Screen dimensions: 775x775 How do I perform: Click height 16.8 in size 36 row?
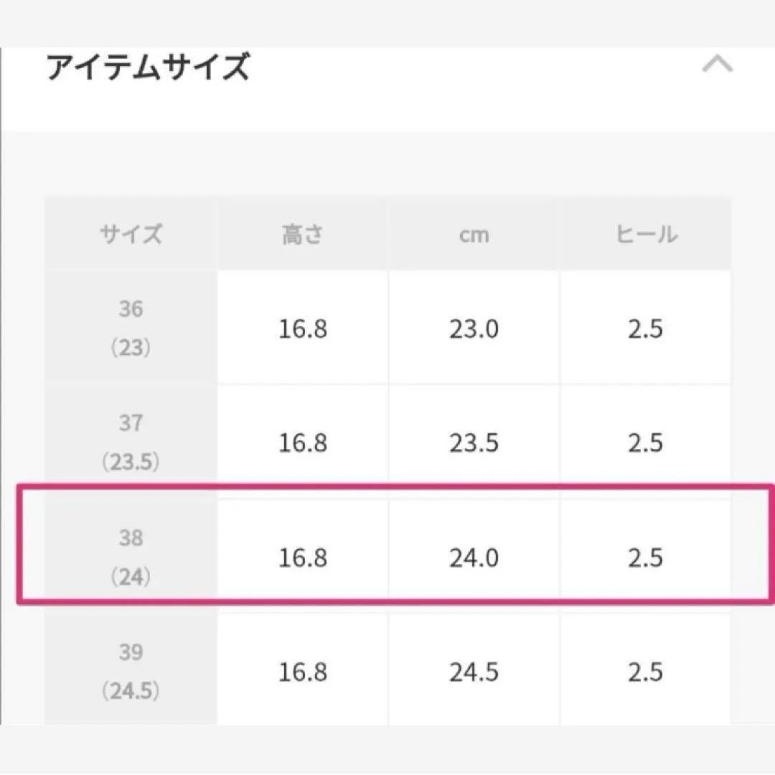pyautogui.click(x=303, y=329)
